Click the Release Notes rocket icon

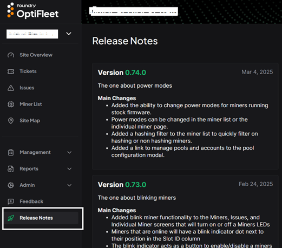point(11,218)
